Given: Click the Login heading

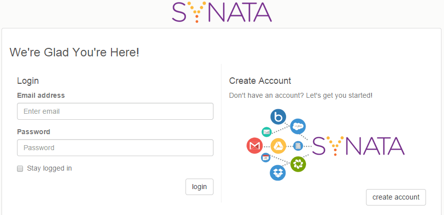Looking at the screenshot, I should click(28, 81).
